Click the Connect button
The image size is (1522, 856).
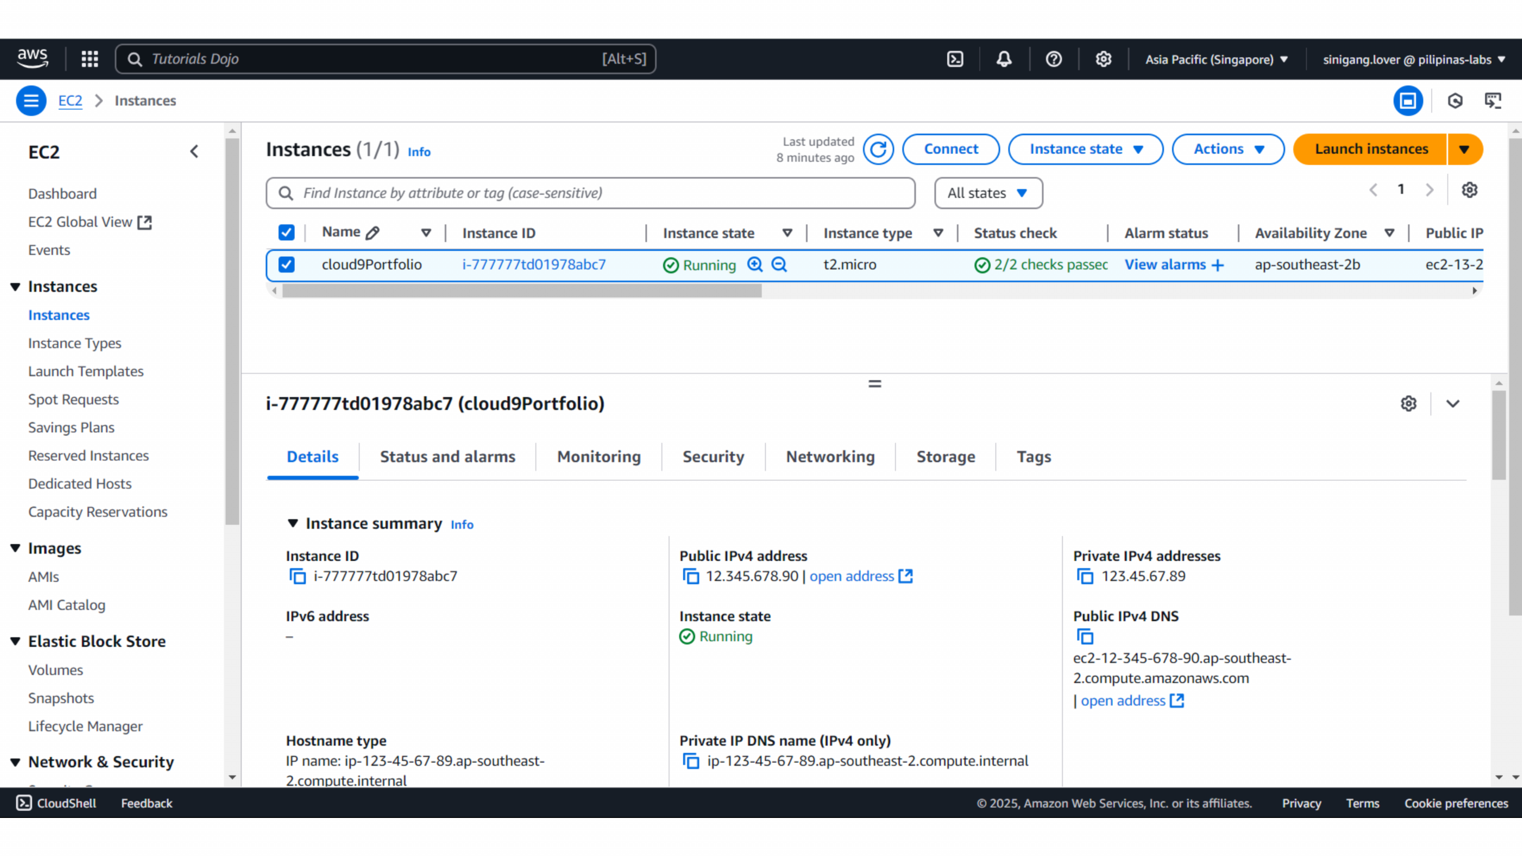click(951, 149)
